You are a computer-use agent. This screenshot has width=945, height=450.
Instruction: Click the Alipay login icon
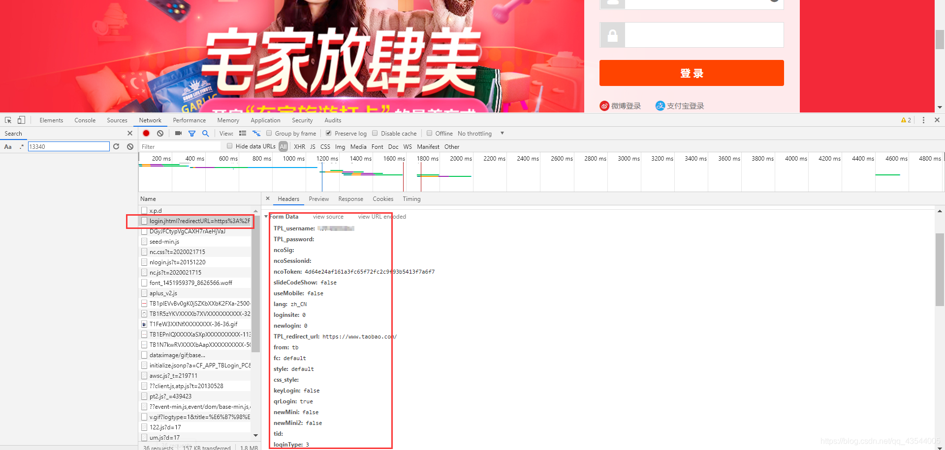point(660,106)
